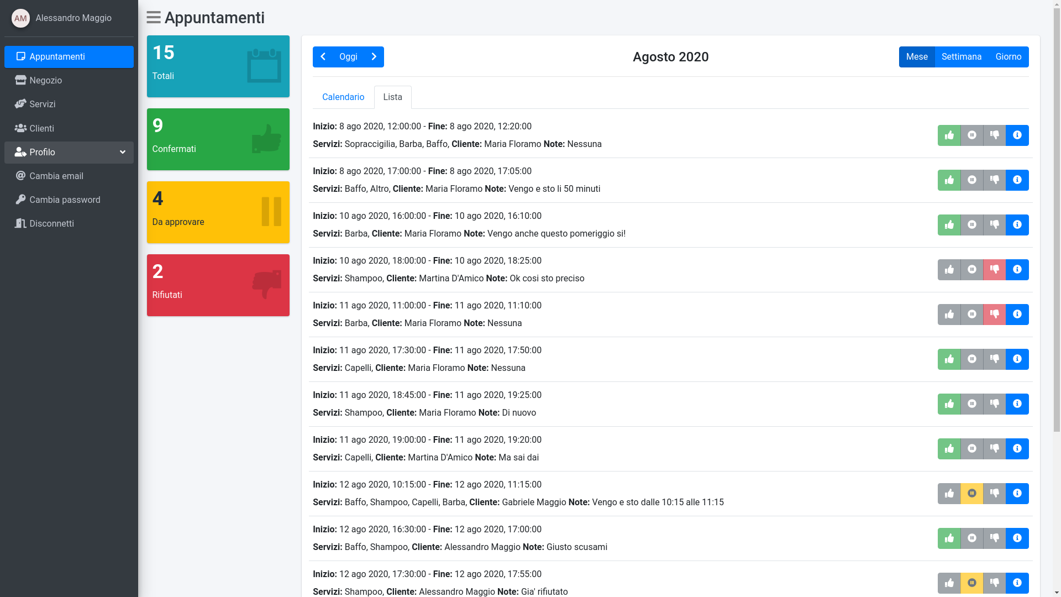Click the pause icon on 11 ago 19:00 appointment
1061x597 pixels.
click(971, 449)
